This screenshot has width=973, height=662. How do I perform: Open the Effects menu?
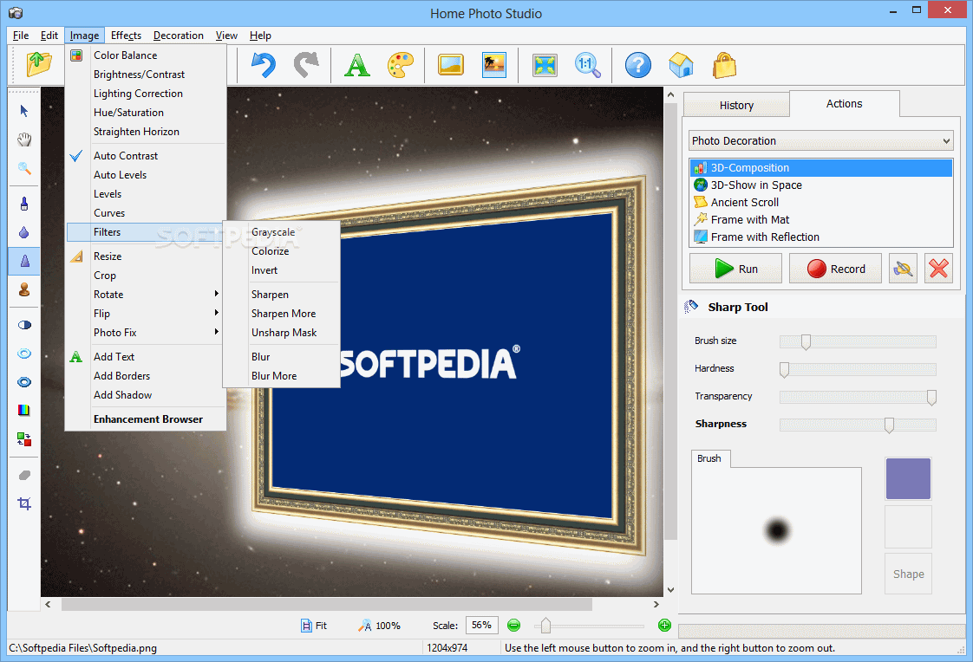[x=126, y=36]
